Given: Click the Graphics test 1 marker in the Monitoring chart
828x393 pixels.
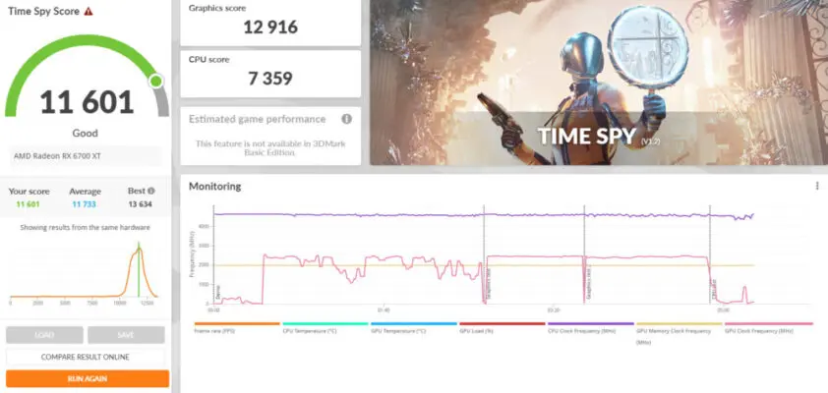Looking at the screenshot, I should pos(484,254).
